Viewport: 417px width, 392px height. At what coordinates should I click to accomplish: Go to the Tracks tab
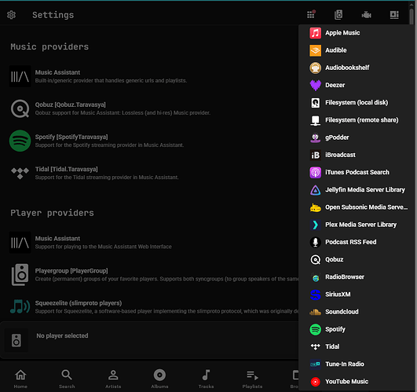pyautogui.click(x=206, y=379)
